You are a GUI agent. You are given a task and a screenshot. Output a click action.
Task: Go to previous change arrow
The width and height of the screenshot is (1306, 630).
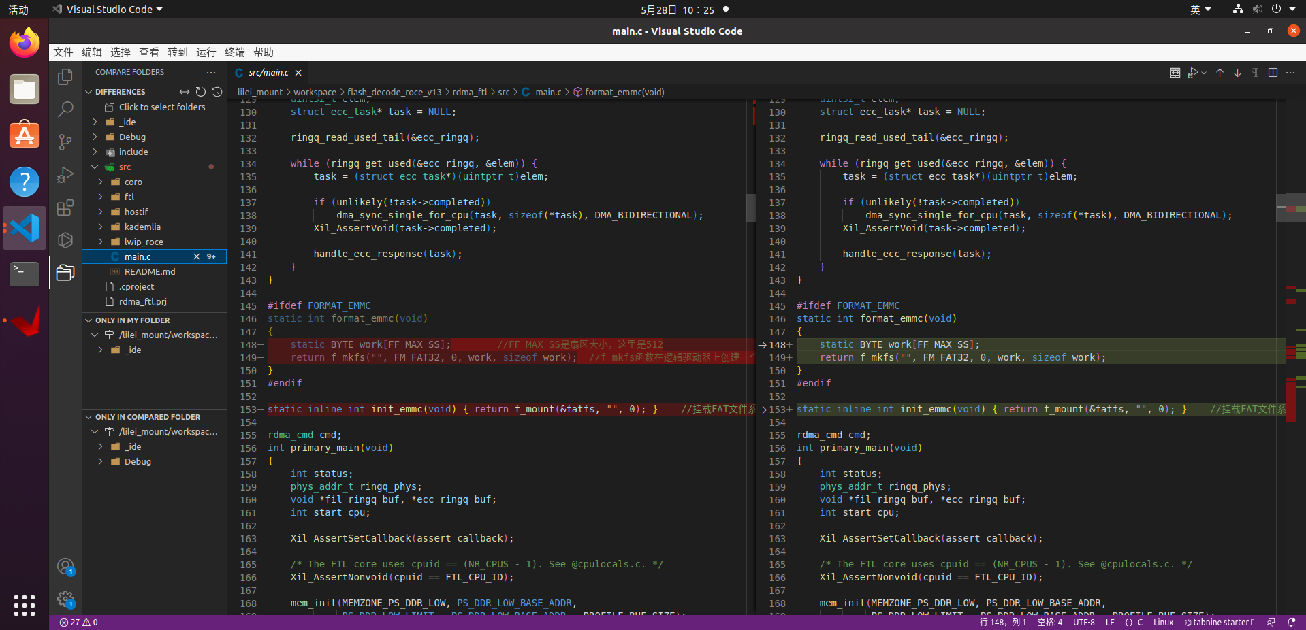pos(1220,73)
